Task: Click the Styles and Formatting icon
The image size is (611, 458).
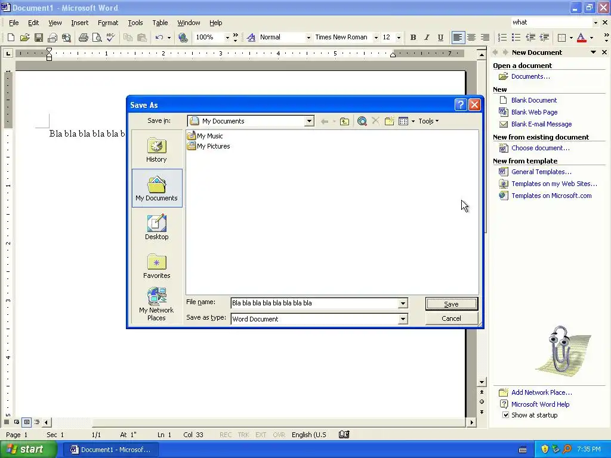Action: tap(251, 38)
